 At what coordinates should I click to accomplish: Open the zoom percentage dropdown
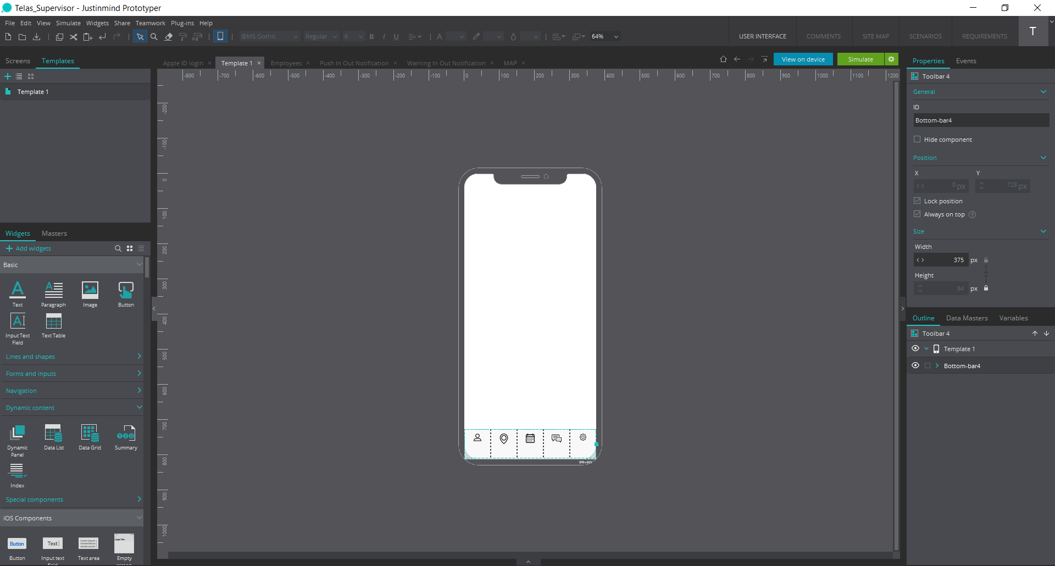tap(616, 37)
